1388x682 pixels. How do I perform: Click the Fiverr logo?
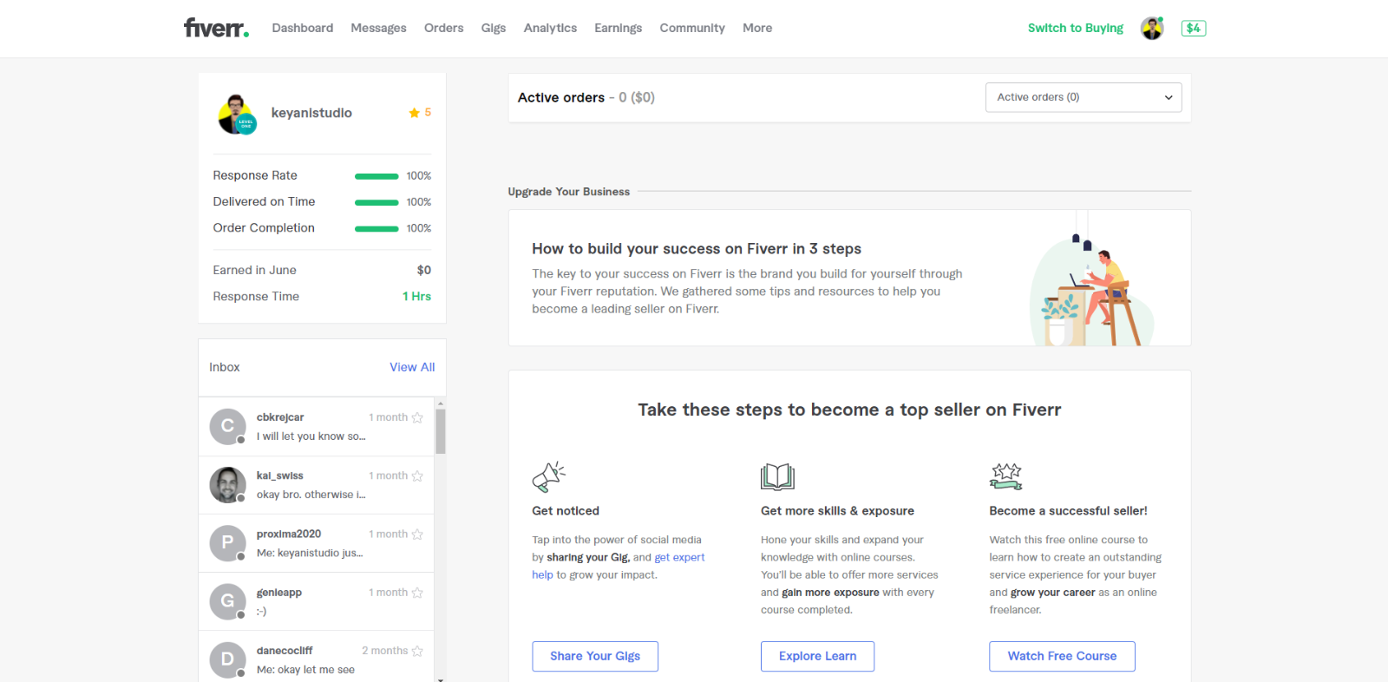coord(216,28)
